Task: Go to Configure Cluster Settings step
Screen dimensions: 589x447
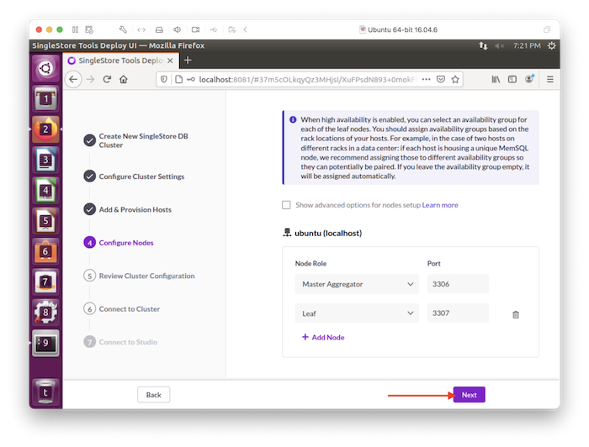Action: (x=135, y=176)
